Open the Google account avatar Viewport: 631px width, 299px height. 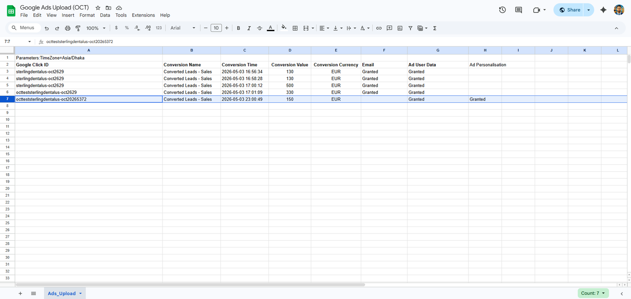coord(619,10)
